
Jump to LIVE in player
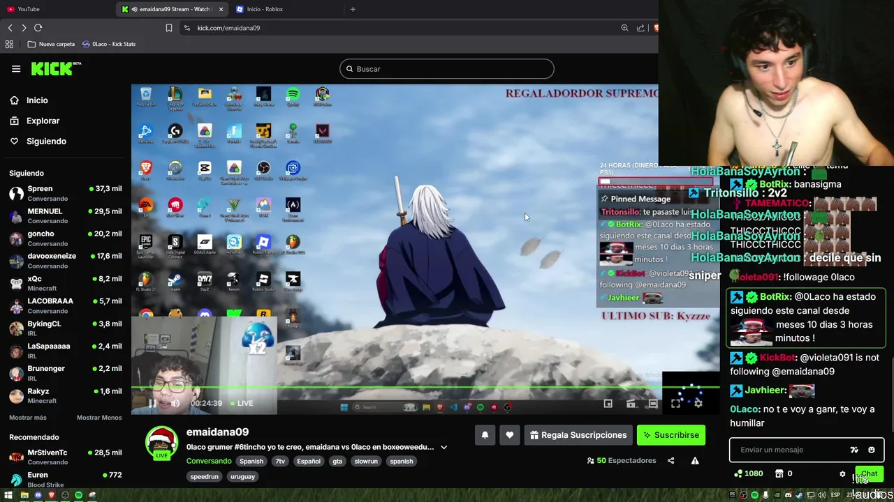240,403
